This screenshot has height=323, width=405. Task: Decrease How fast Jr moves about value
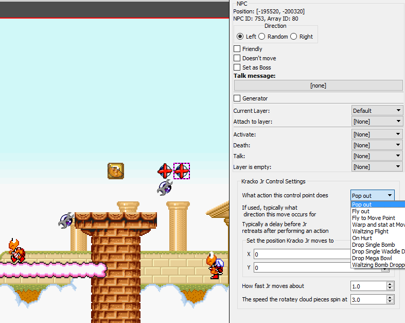click(390, 288)
